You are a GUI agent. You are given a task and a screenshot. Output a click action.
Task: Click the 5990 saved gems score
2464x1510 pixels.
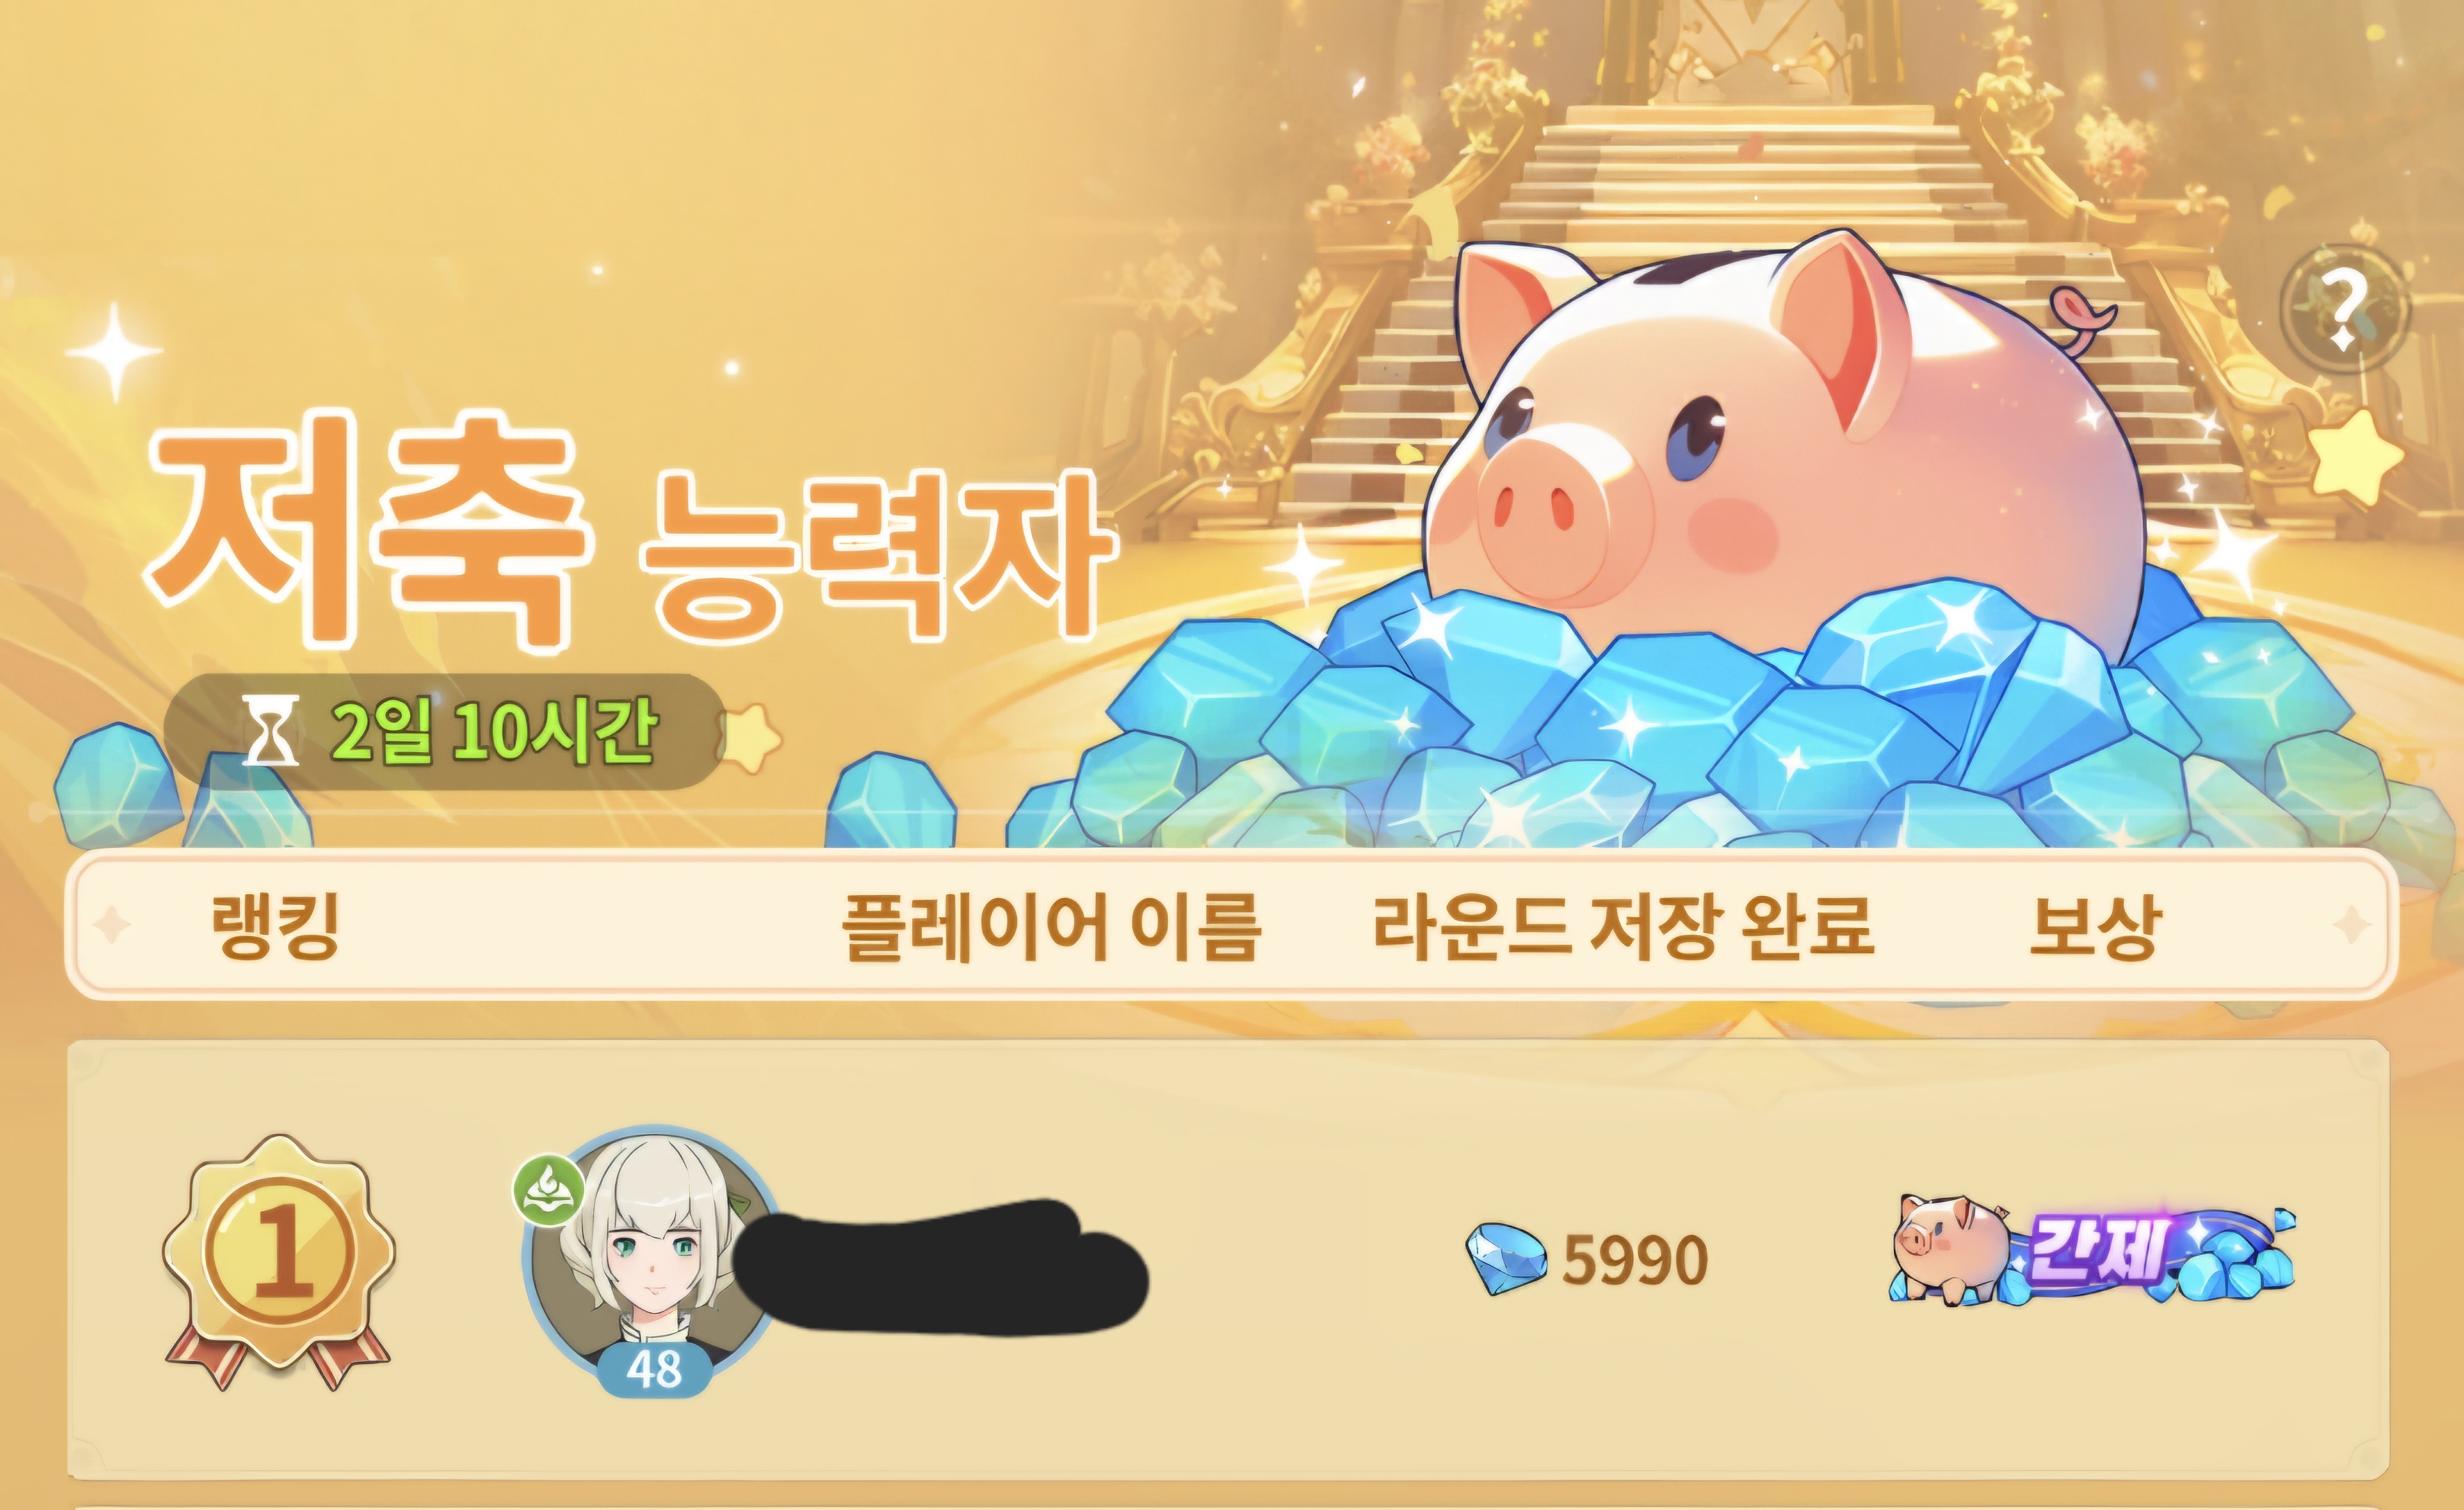point(1635,1260)
